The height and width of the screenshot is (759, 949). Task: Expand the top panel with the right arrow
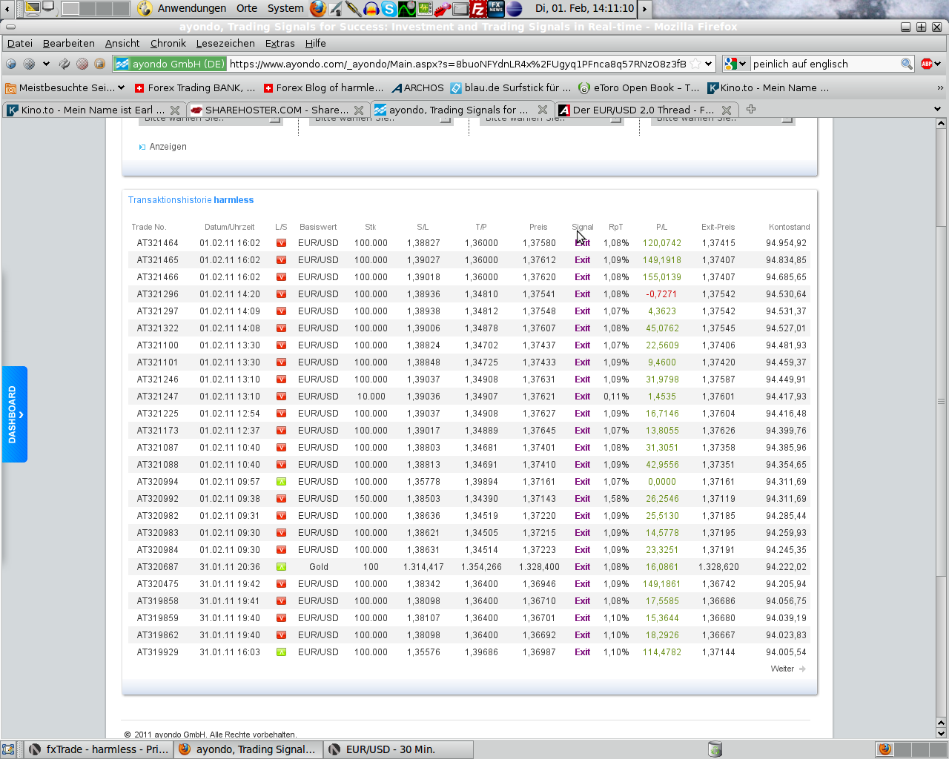644,9
